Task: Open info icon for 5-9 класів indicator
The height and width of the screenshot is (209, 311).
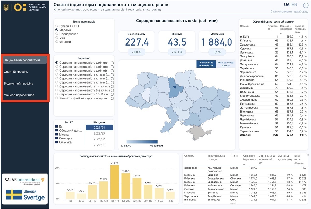Action: pos(112,91)
